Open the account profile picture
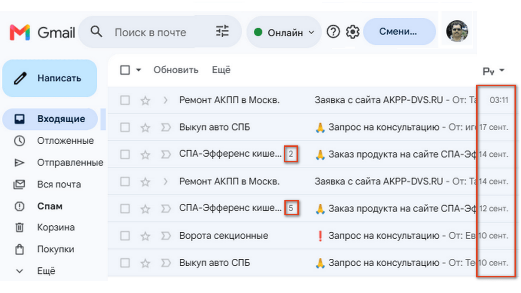Viewport: 521px width, 293px height. 457,31
